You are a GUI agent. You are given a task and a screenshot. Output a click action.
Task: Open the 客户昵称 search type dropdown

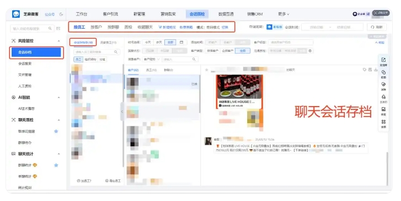click(151, 59)
